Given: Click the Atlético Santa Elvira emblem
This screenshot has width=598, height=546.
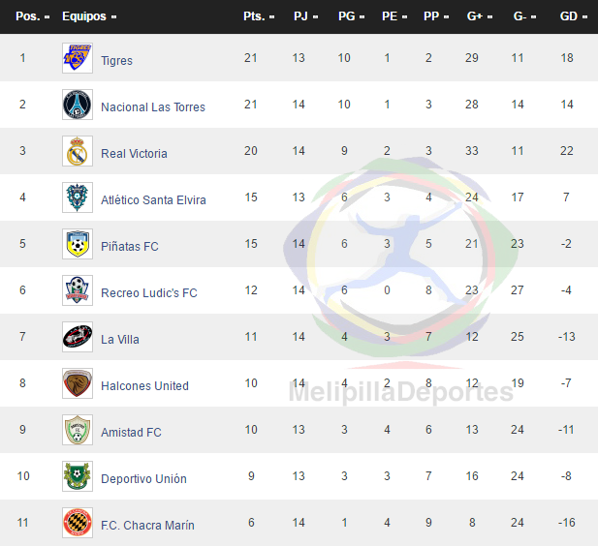Looking at the screenshot, I should click(78, 197).
